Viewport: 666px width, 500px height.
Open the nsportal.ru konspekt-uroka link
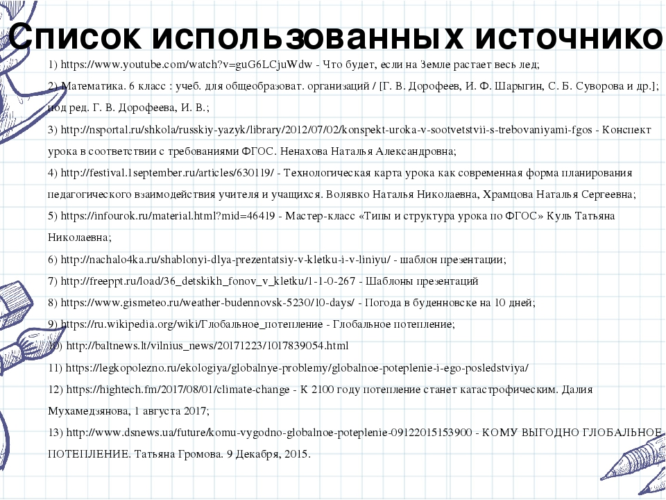coord(326,130)
